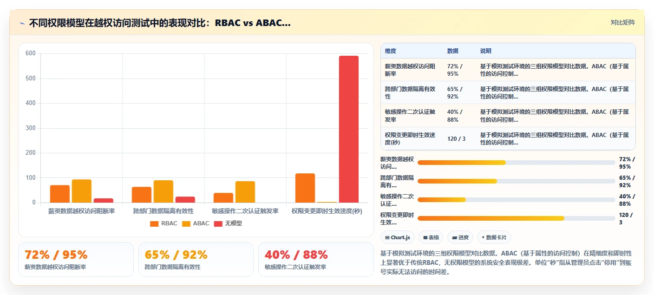Click the 敏感操作二次认证 progress bar
Image resolution: width=654 pixels, height=295 pixels.
(x=516, y=200)
